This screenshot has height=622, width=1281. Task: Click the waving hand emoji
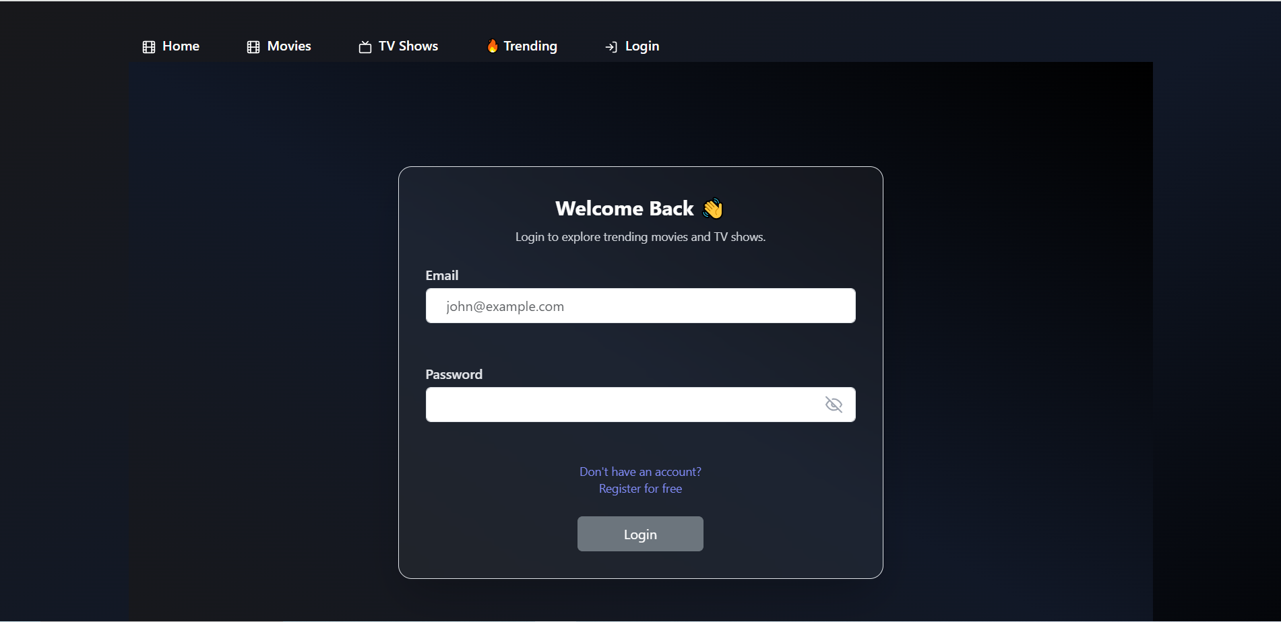click(x=713, y=209)
